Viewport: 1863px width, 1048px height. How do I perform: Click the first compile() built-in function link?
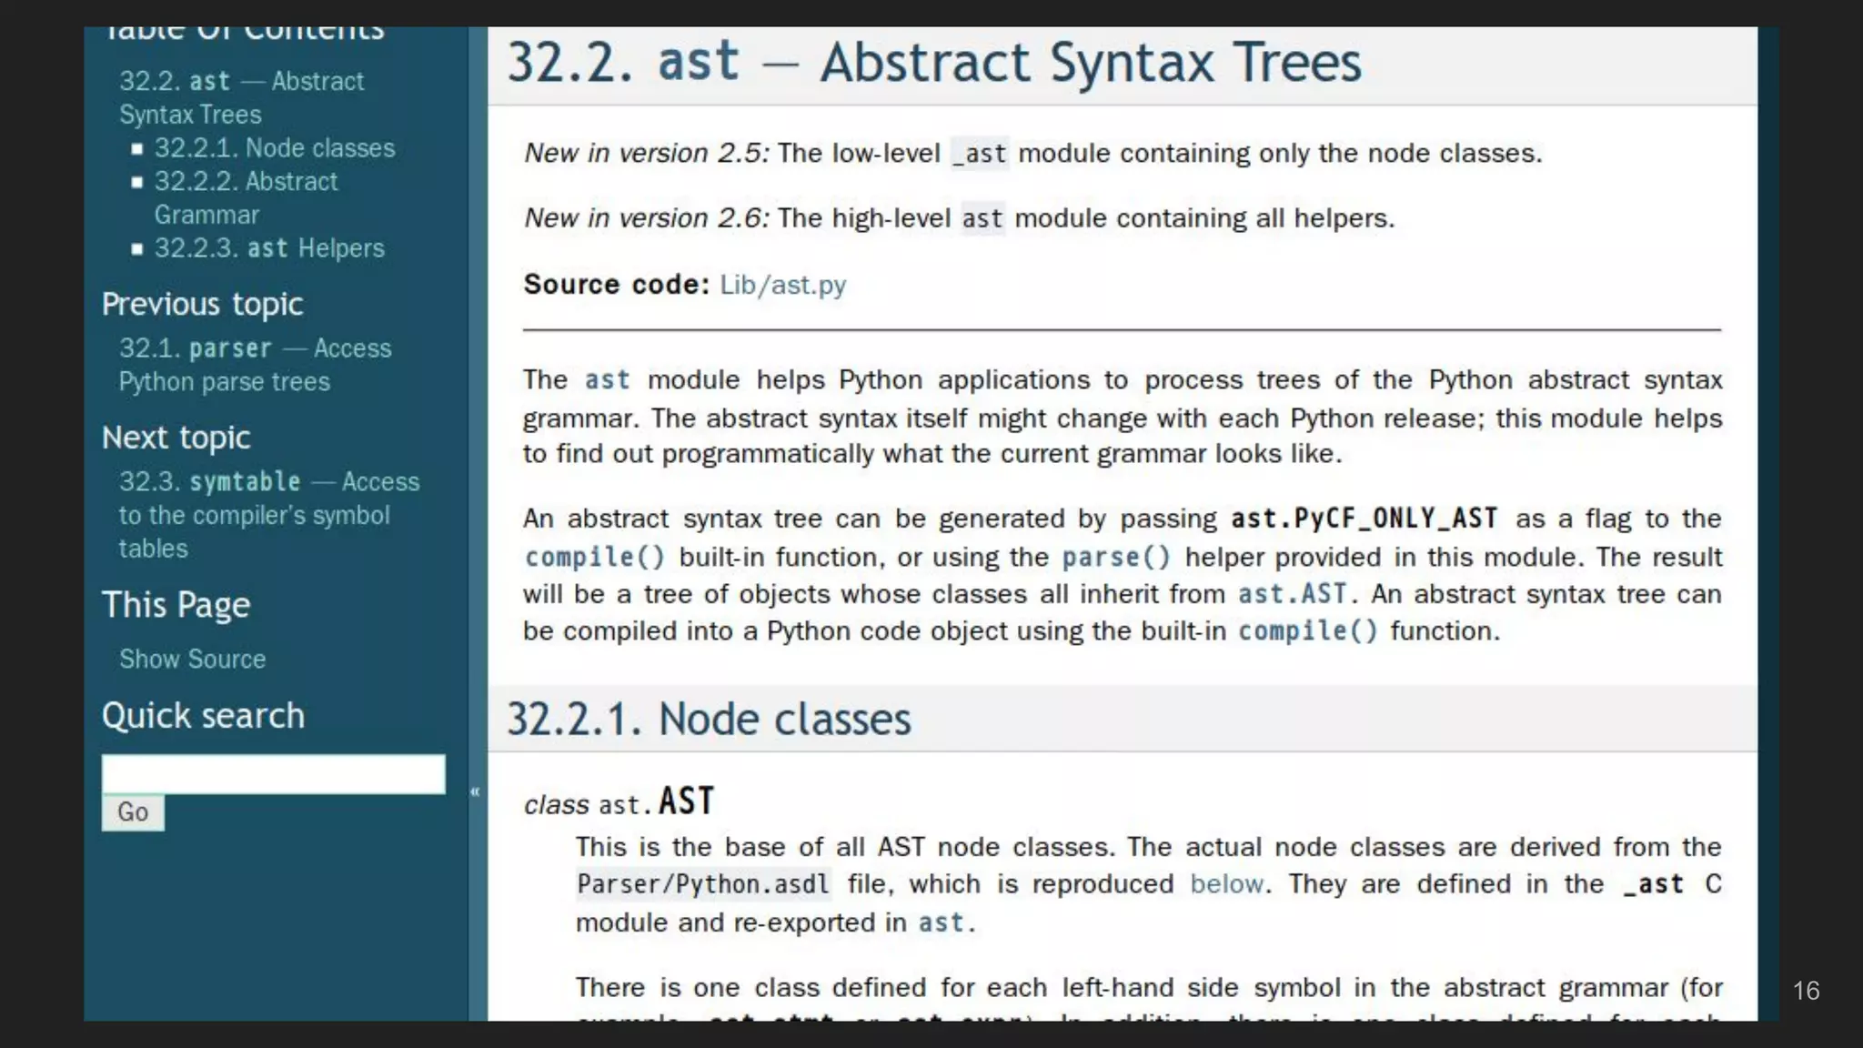[594, 557]
